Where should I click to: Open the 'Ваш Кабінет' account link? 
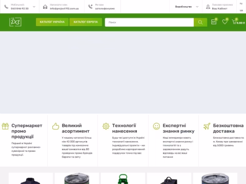tap(220, 9)
